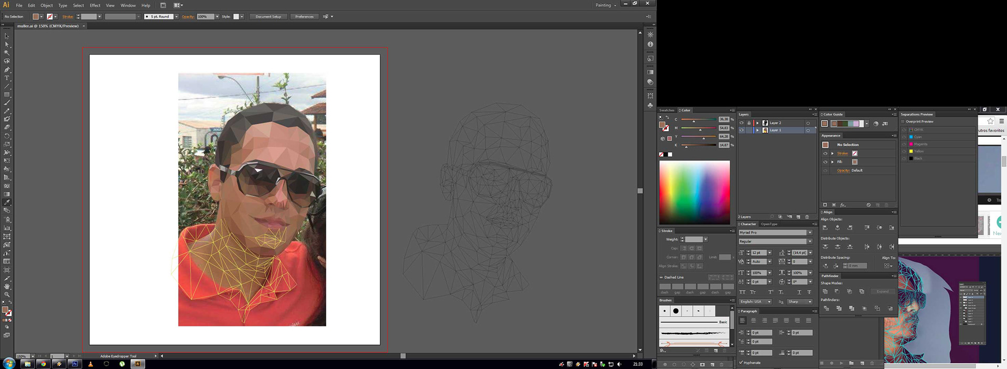Select the Rectangle tool

pyautogui.click(x=7, y=94)
